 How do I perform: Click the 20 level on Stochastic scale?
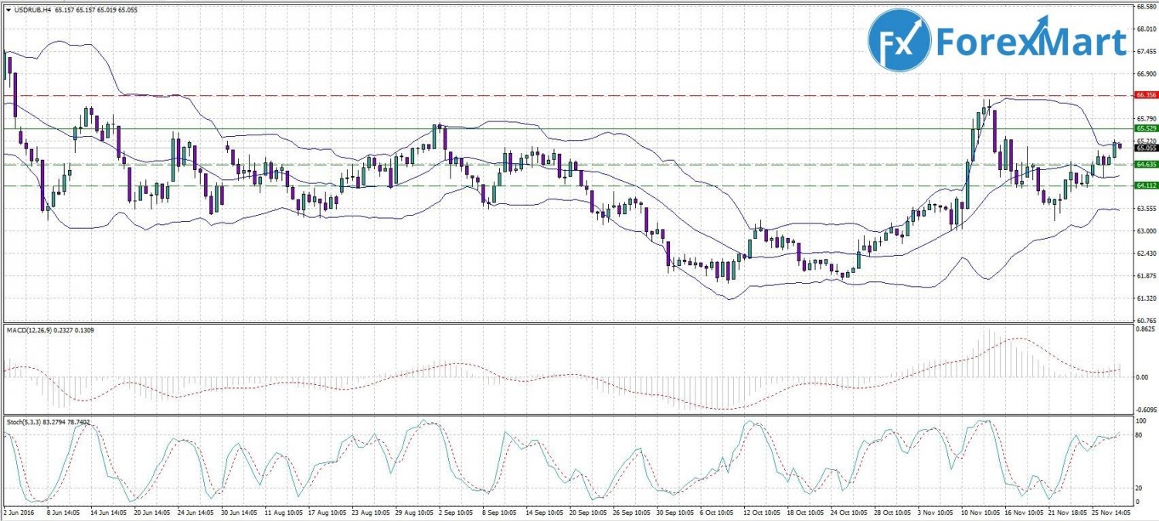point(1139,488)
